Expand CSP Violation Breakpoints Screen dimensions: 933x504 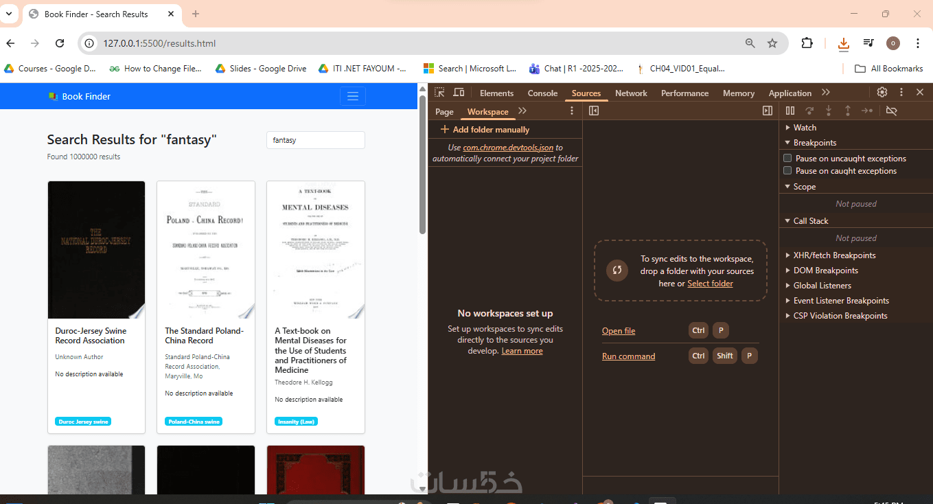pyautogui.click(x=840, y=316)
